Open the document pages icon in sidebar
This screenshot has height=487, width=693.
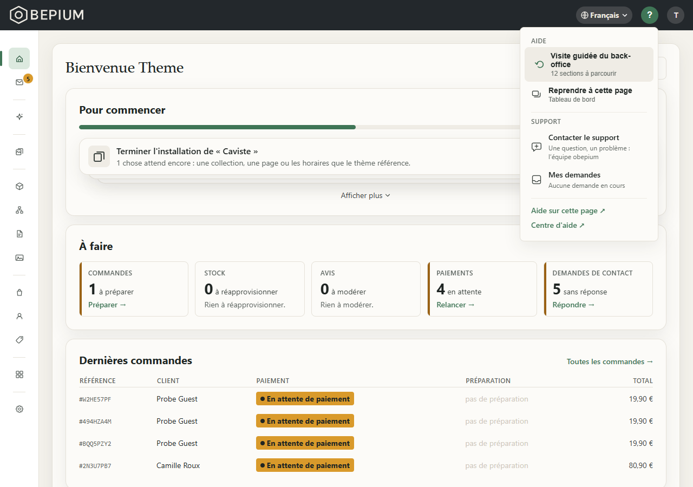click(x=19, y=234)
